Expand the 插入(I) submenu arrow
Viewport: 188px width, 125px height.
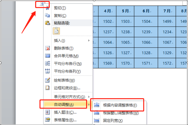[89, 40]
